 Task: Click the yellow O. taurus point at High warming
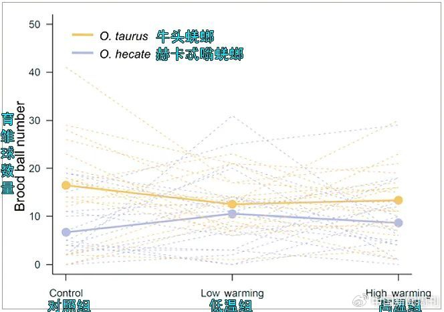click(x=399, y=200)
